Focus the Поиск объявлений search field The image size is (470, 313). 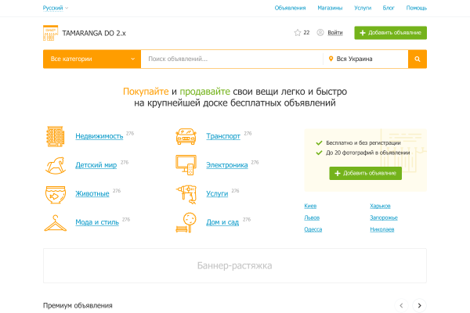tap(231, 59)
